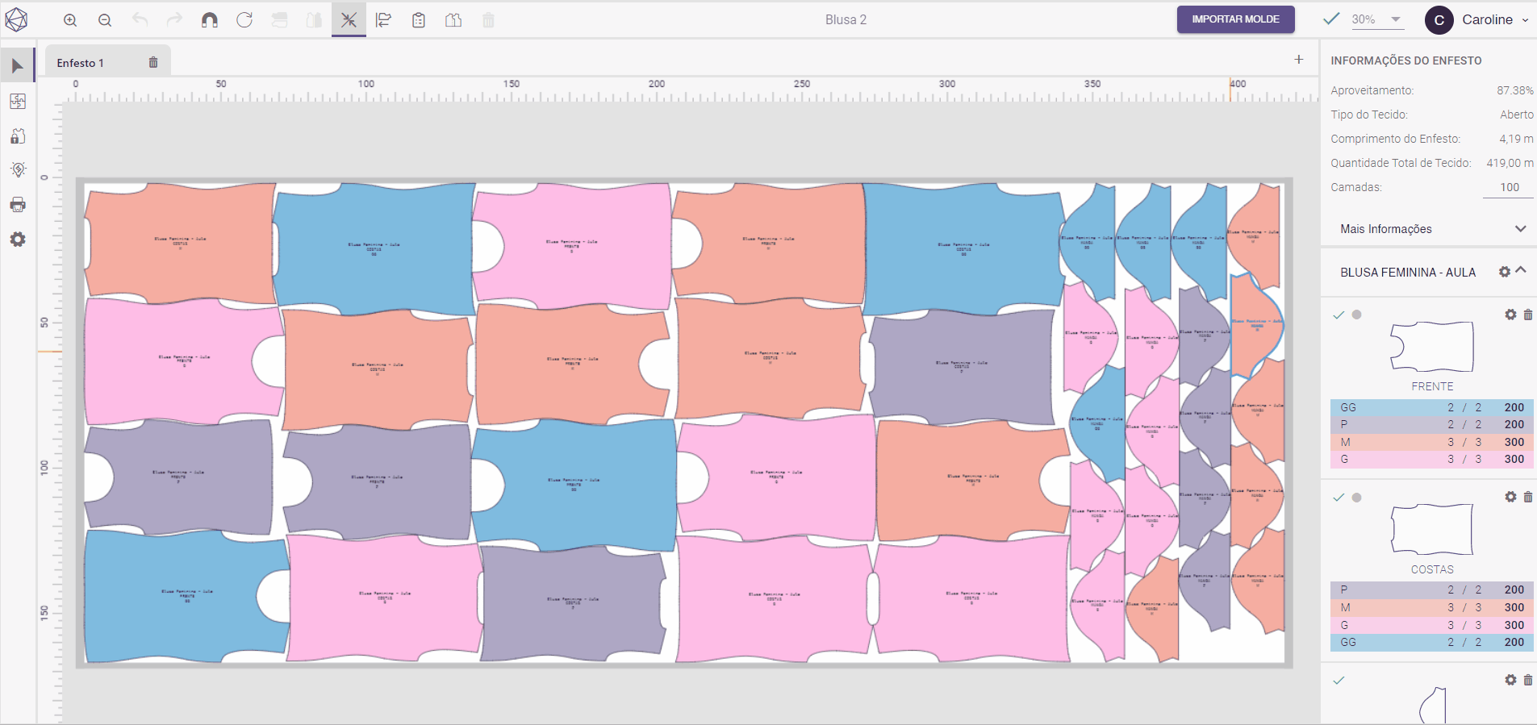Viewport: 1537px width, 725px height.
Task: Open the sidebar settings gear
Action: click(x=18, y=240)
